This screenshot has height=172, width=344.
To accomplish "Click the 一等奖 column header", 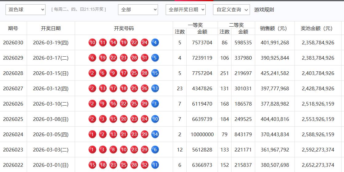I will pos(195,25).
